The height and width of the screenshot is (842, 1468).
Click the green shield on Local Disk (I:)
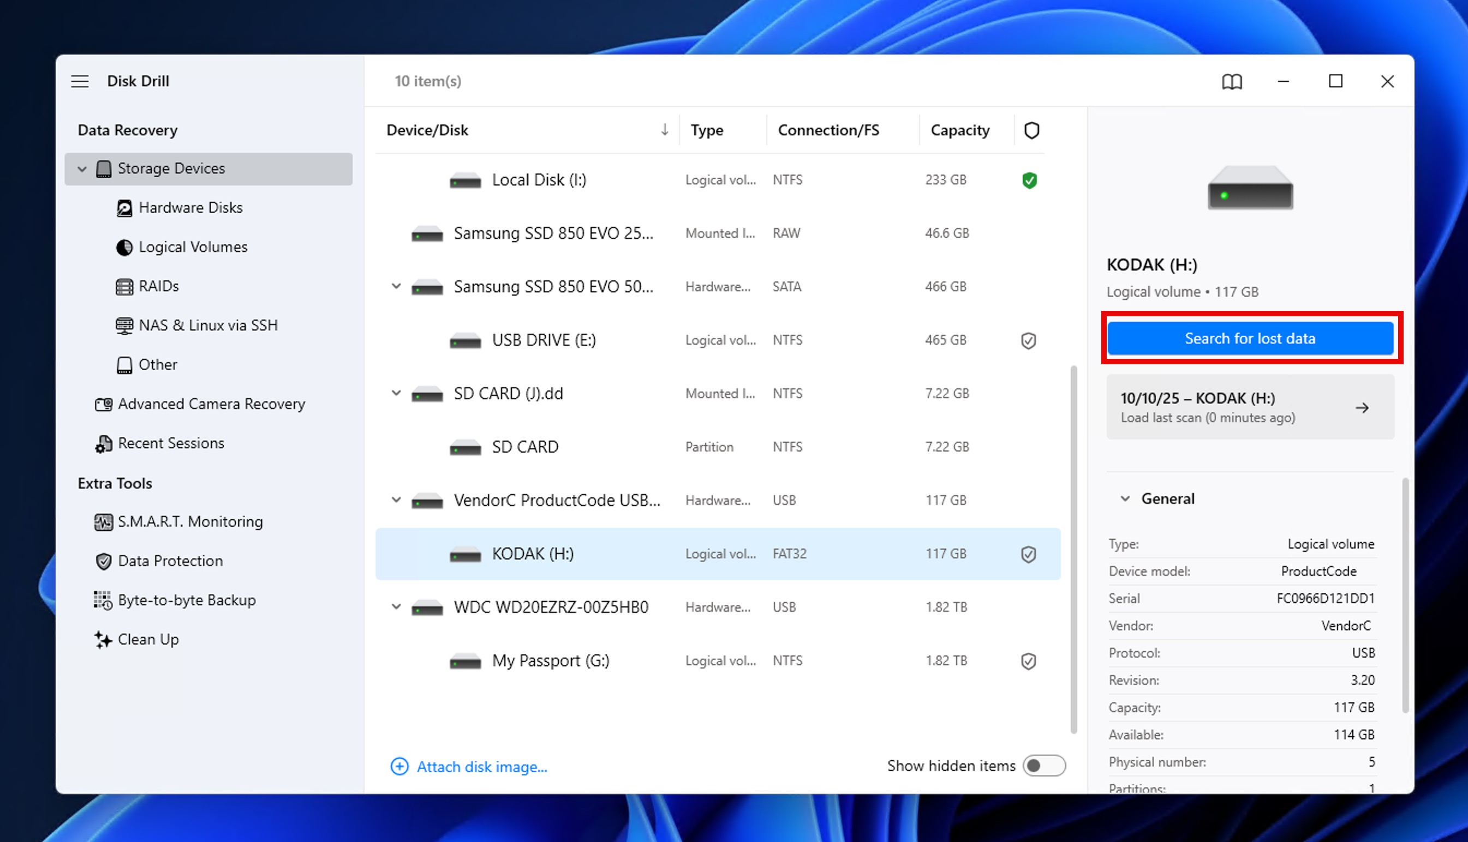pos(1029,181)
